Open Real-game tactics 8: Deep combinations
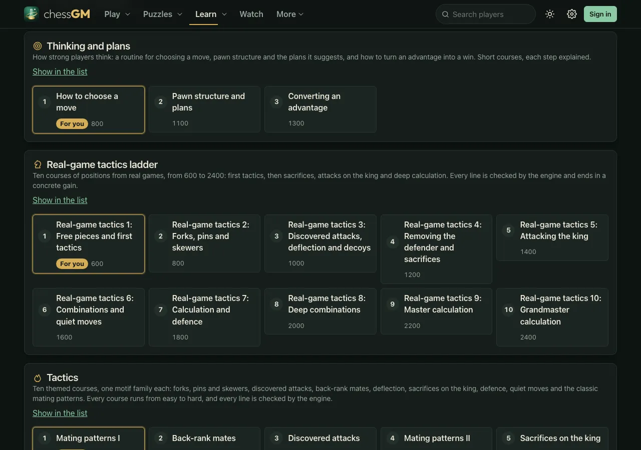The height and width of the screenshot is (450, 641). (x=320, y=311)
